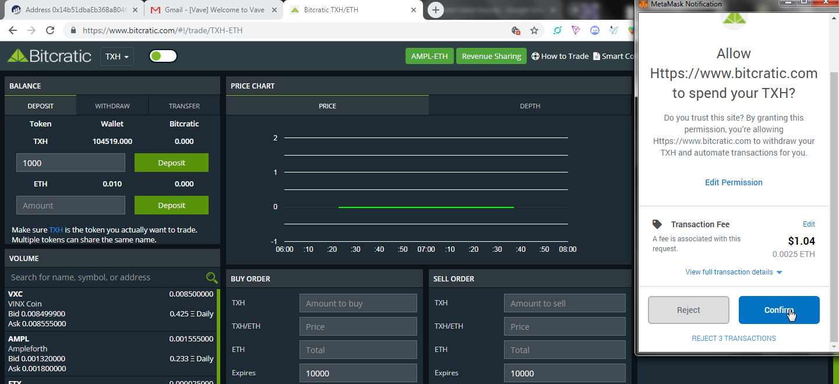The image size is (839, 384).
Task: Click the sell order Expires field
Action: [565, 373]
